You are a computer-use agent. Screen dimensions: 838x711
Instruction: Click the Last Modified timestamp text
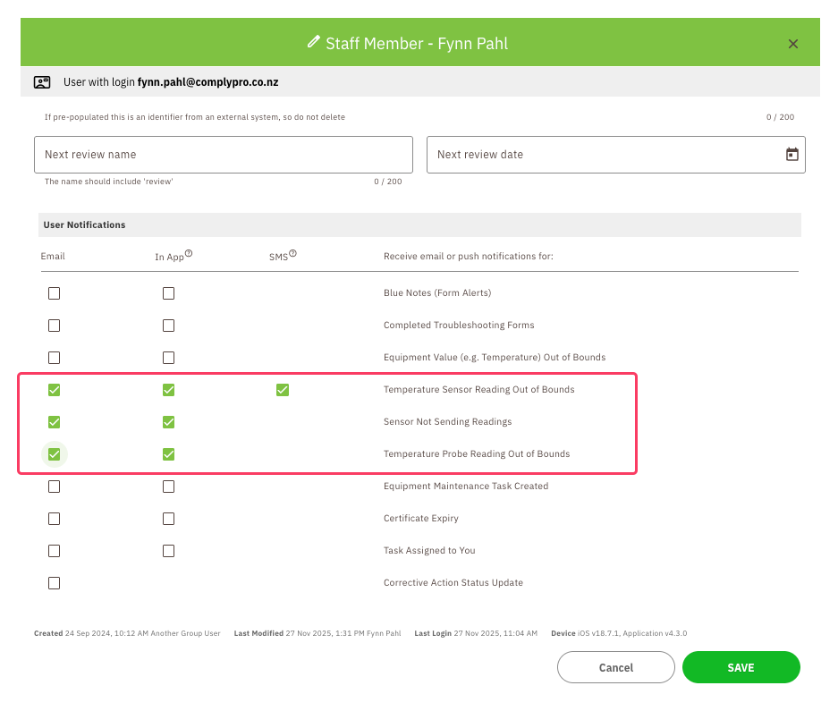[x=317, y=633]
